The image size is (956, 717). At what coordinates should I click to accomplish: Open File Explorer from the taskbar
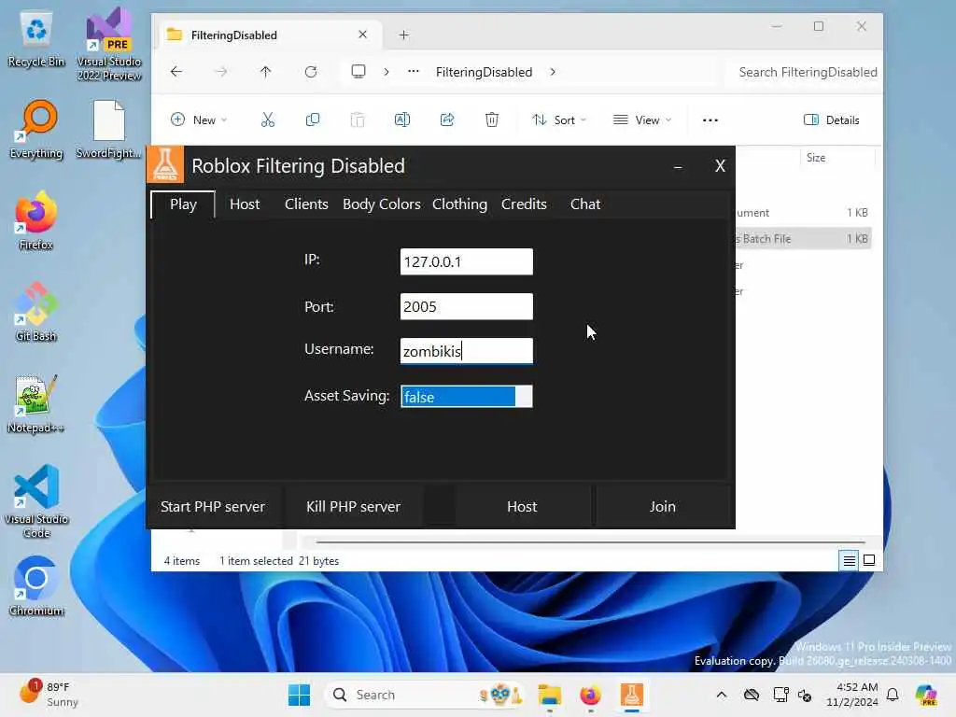549,695
